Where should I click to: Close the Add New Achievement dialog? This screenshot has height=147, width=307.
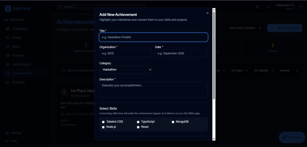coord(207,13)
